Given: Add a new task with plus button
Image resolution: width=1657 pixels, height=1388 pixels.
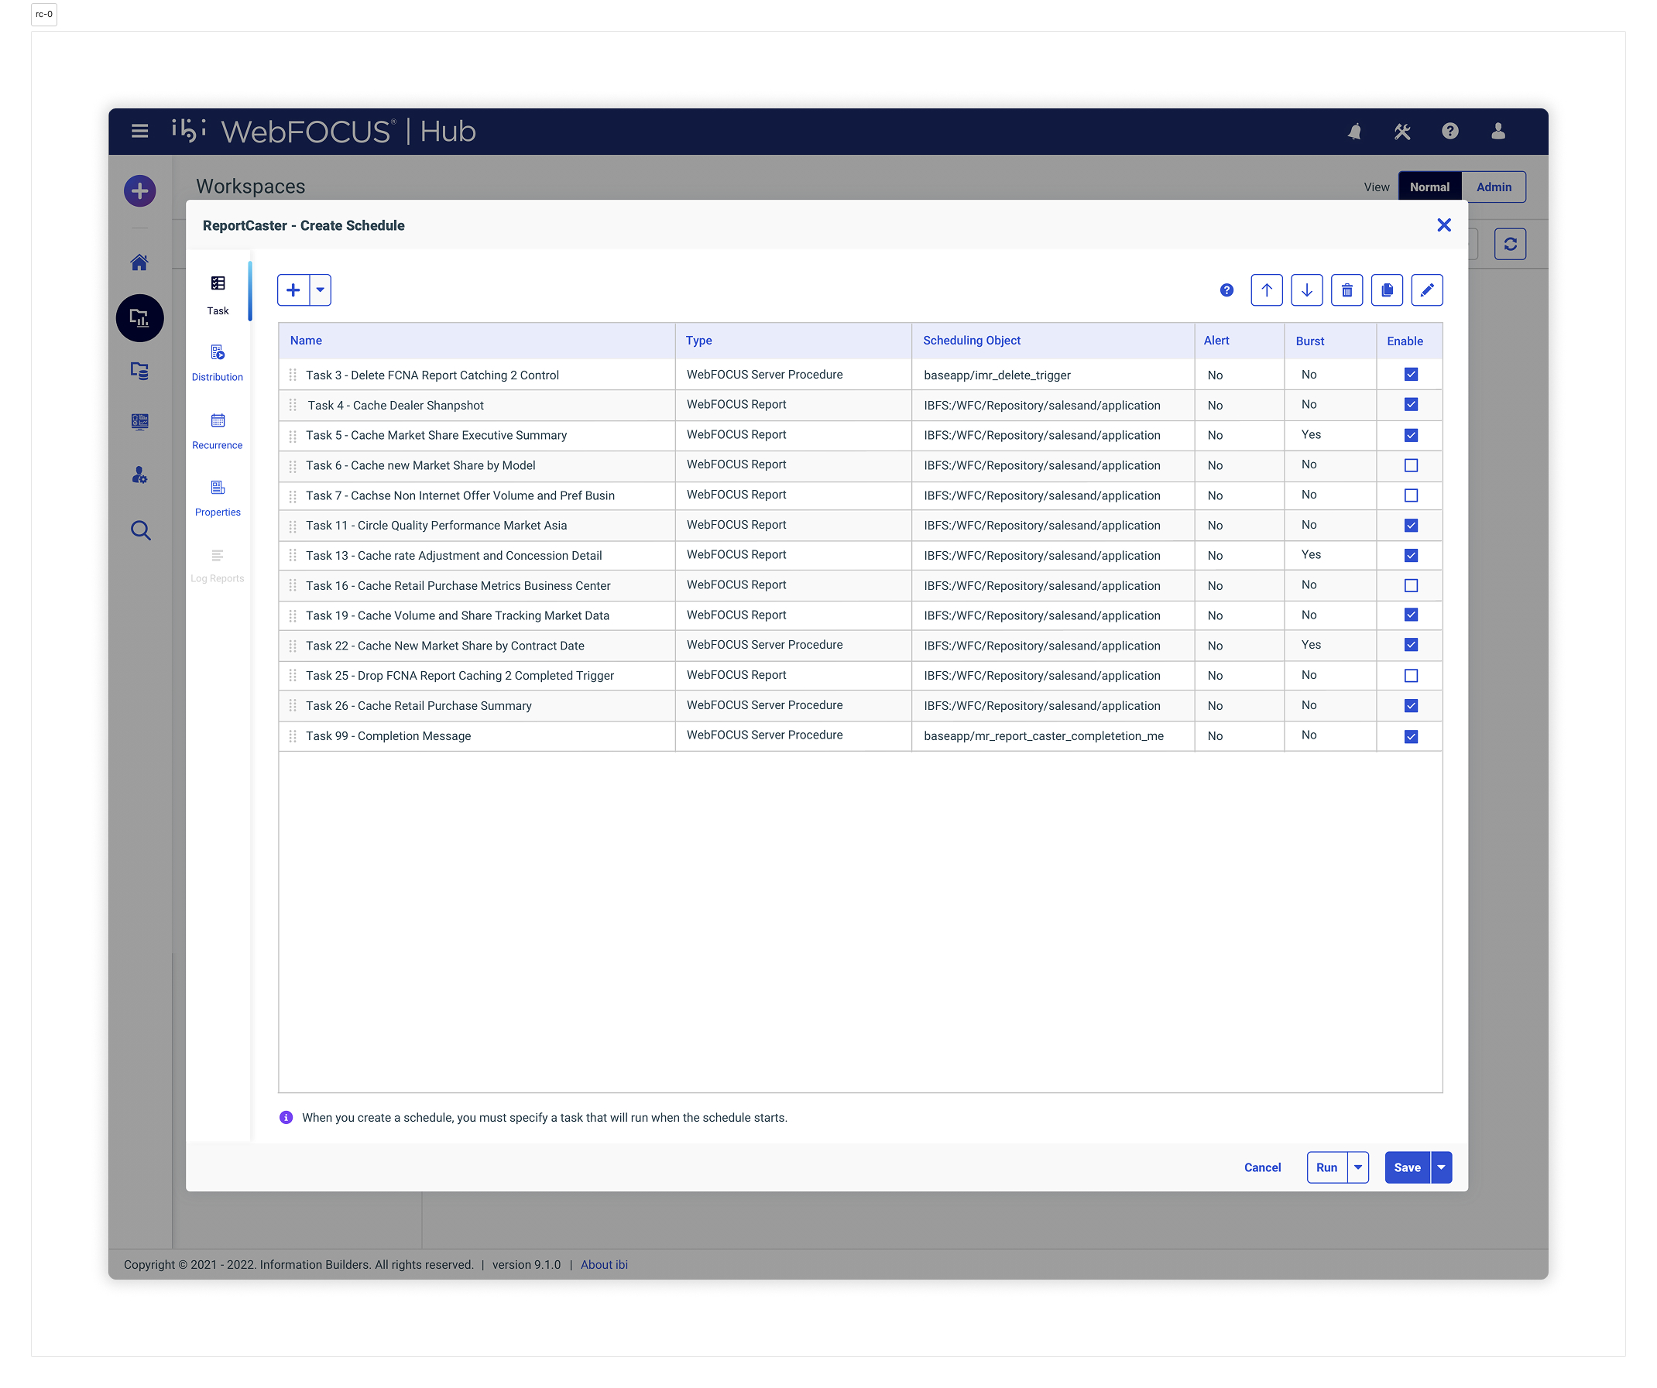Looking at the screenshot, I should [293, 290].
